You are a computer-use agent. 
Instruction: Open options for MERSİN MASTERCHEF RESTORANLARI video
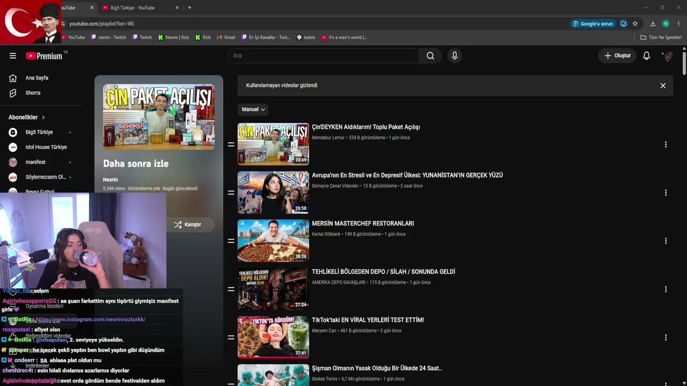tap(666, 241)
